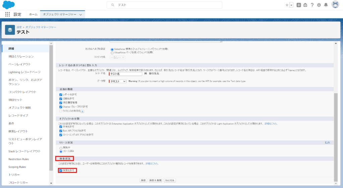Click the setup gear icon
The width and height of the screenshot is (343, 188).
click(319, 5)
